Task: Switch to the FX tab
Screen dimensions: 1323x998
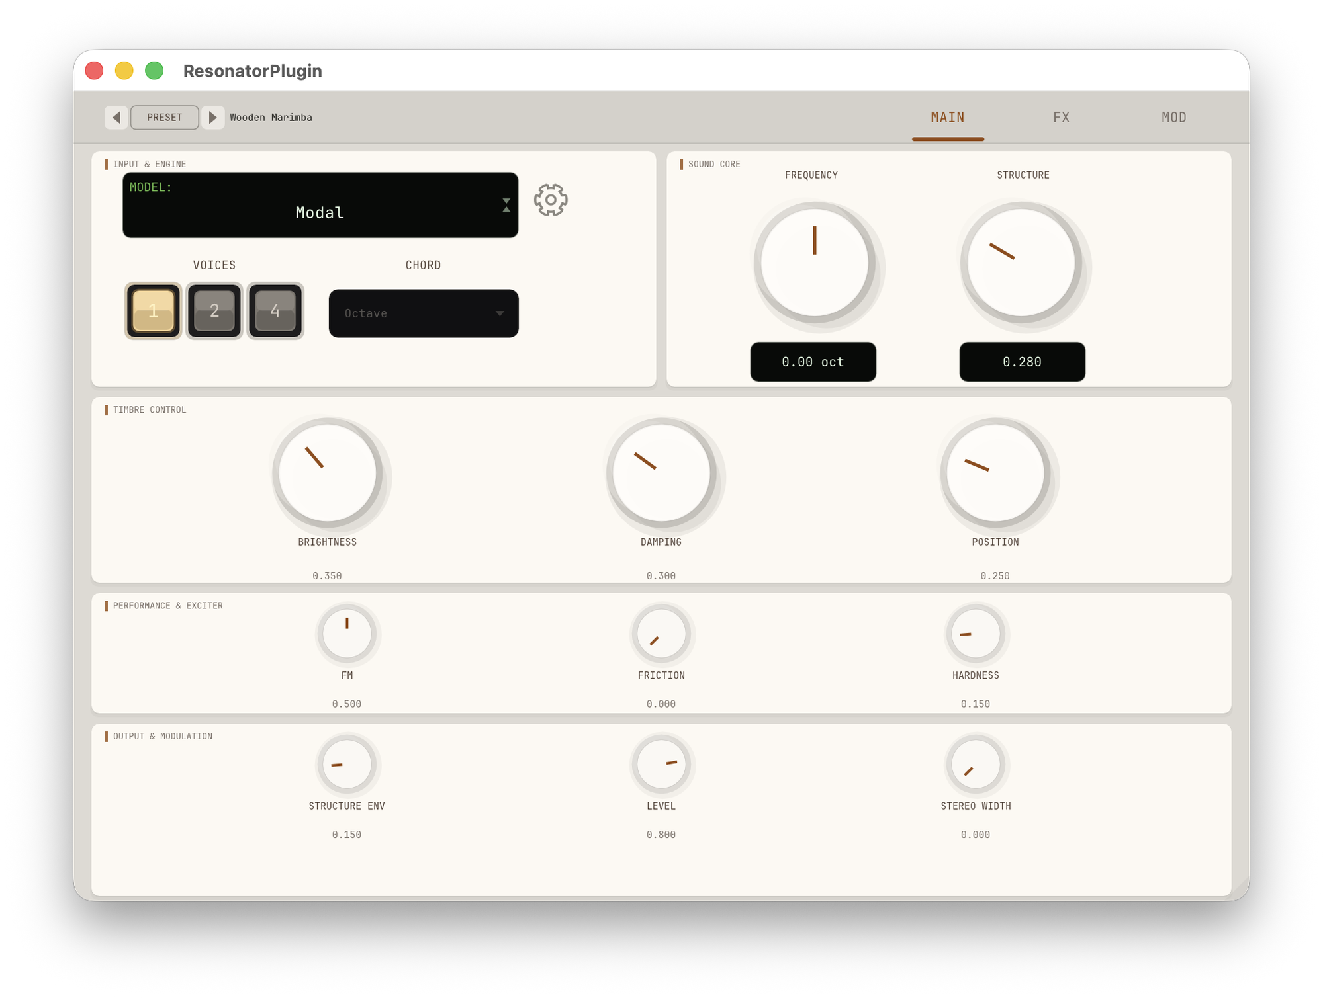Action: tap(1060, 117)
